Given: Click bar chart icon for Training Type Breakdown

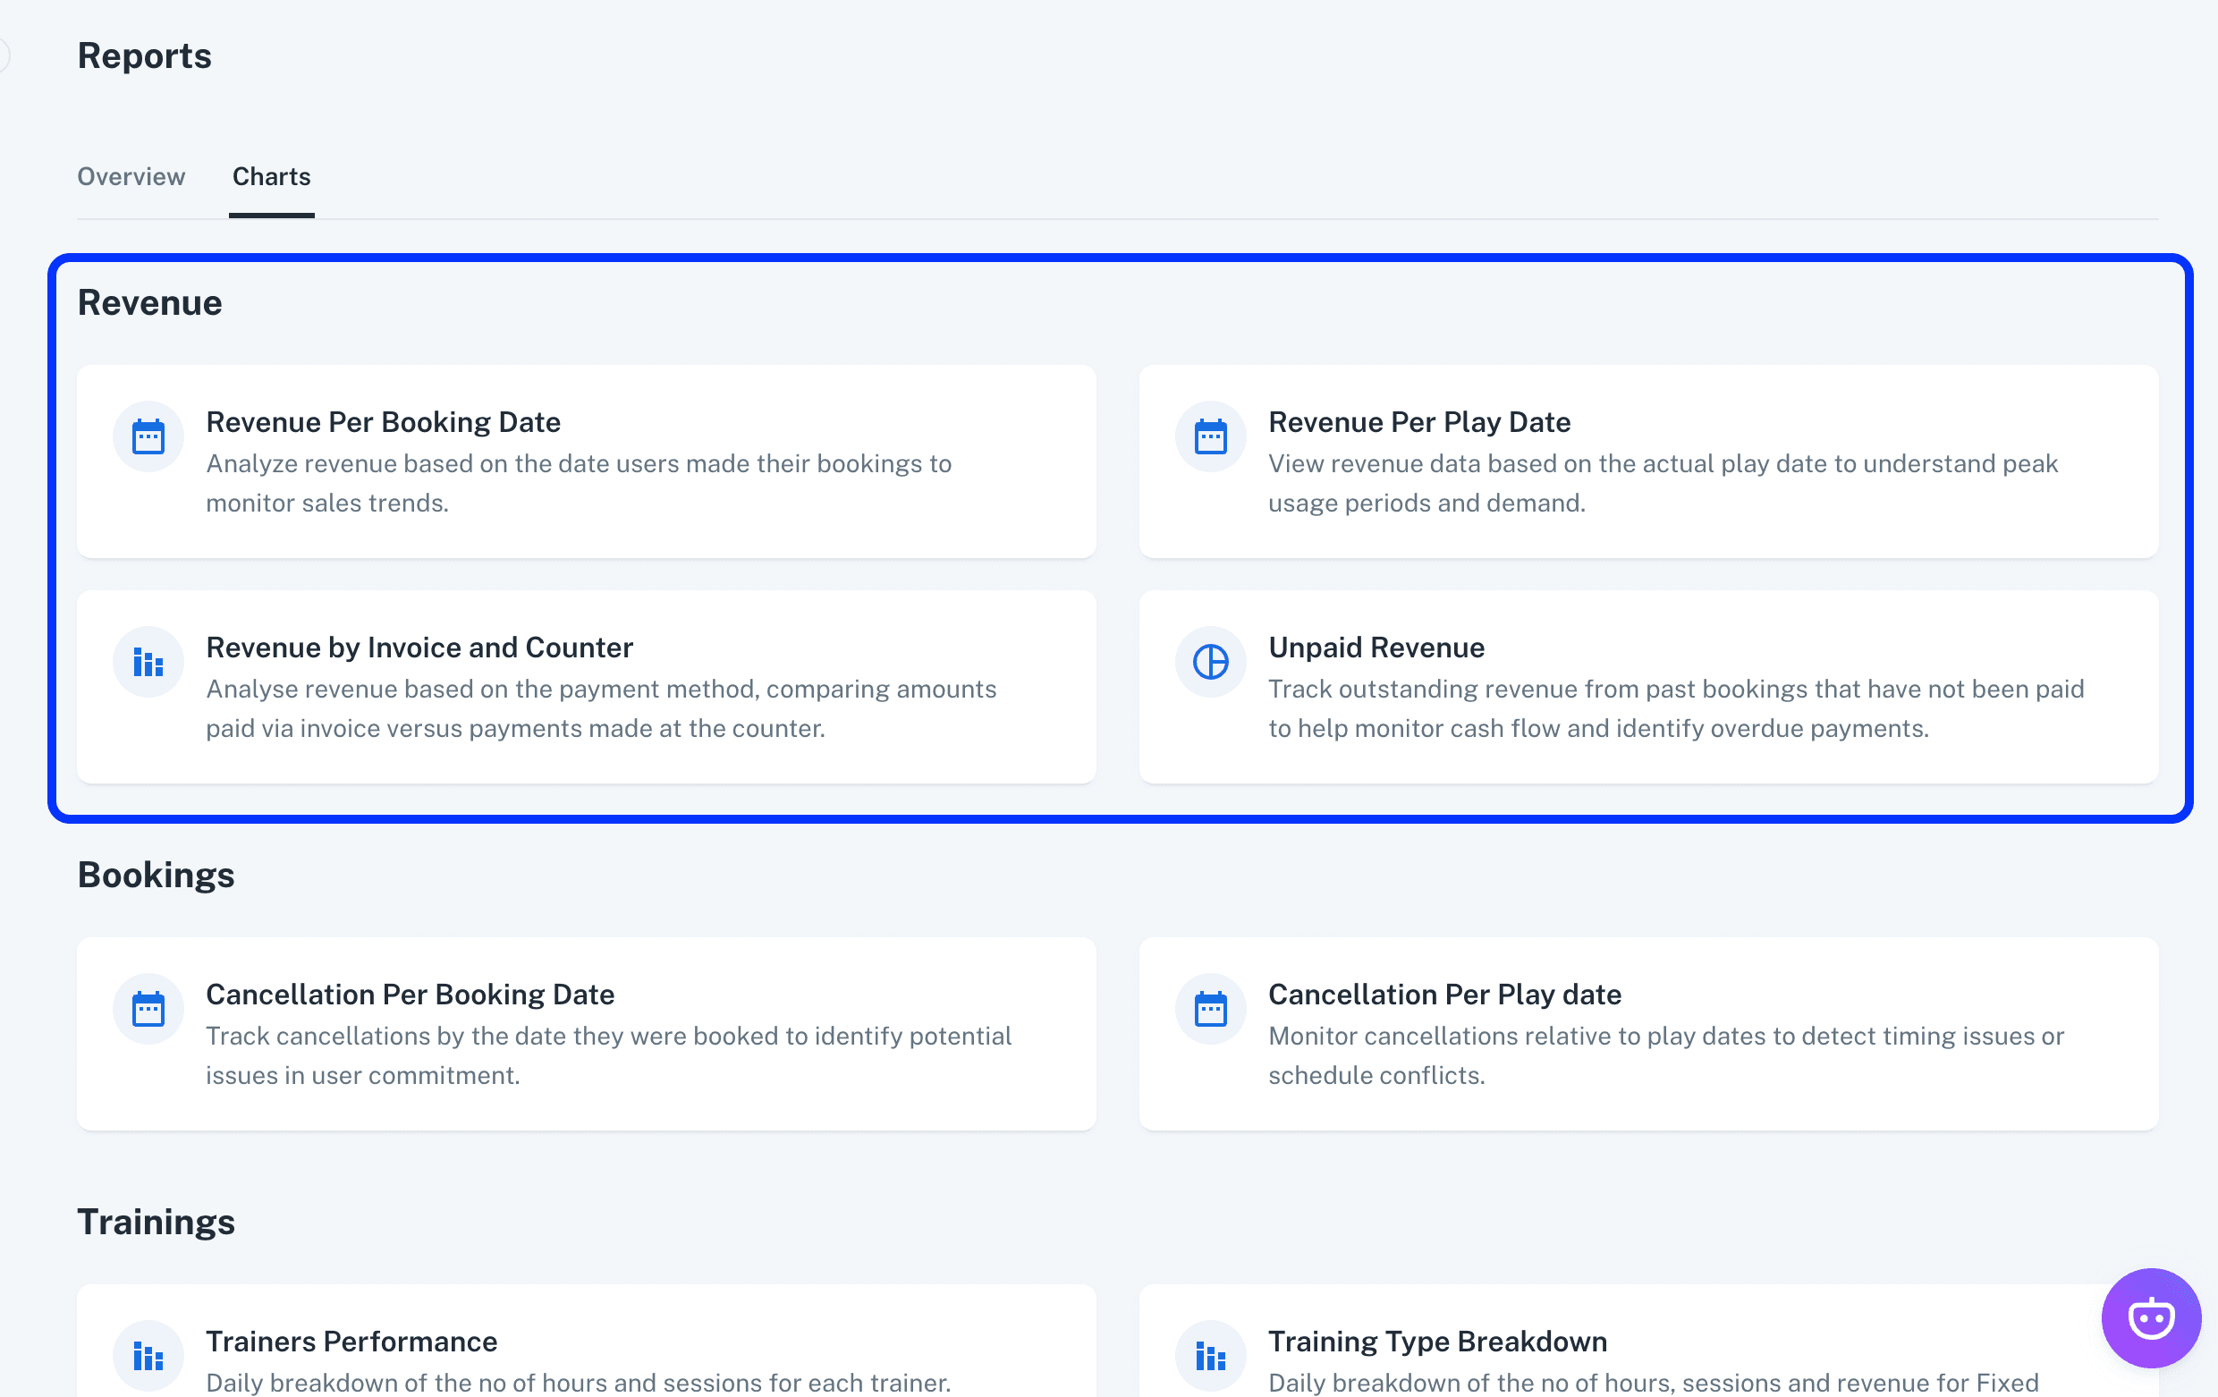Looking at the screenshot, I should (1210, 1356).
